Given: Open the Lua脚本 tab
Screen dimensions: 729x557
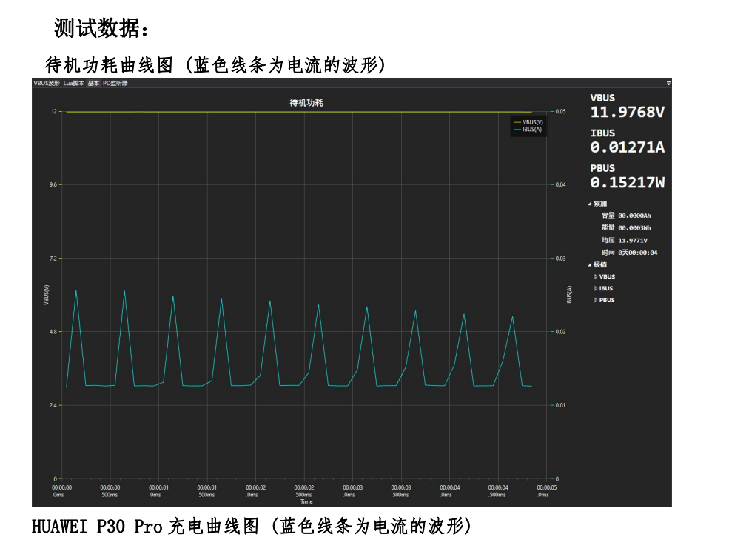Looking at the screenshot, I should (x=73, y=84).
